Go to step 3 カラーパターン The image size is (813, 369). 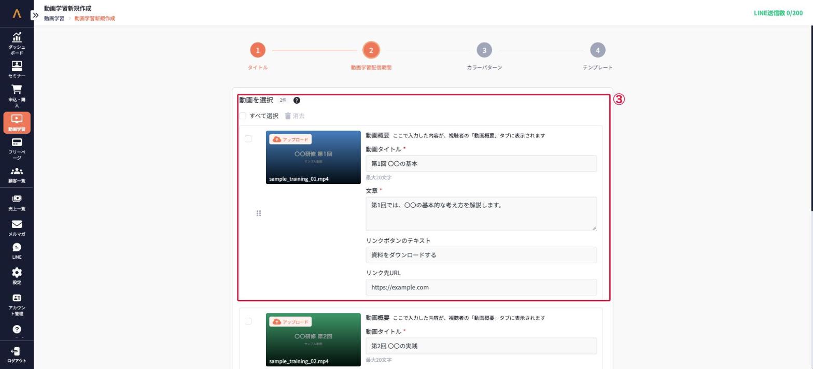[x=484, y=50]
